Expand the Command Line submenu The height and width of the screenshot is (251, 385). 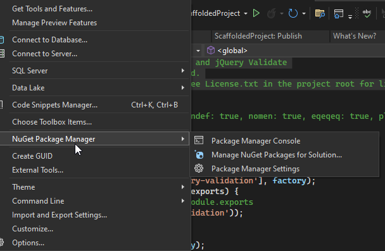(x=94, y=201)
